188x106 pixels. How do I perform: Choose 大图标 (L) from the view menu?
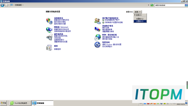140,19
